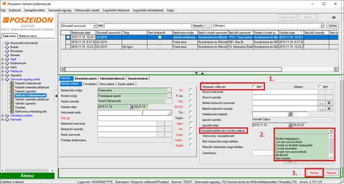
Task: Click the down triangle on the panel splitter
Action: [x=196, y=73]
